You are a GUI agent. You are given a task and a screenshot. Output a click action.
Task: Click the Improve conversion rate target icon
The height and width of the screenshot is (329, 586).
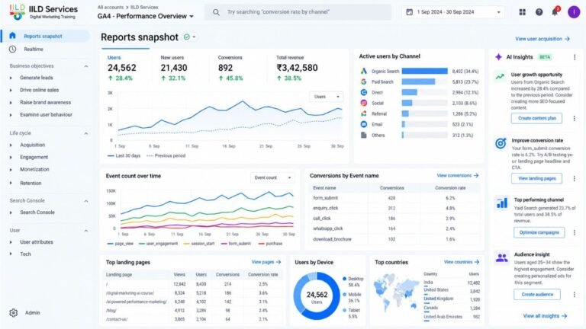pyautogui.click(x=501, y=143)
